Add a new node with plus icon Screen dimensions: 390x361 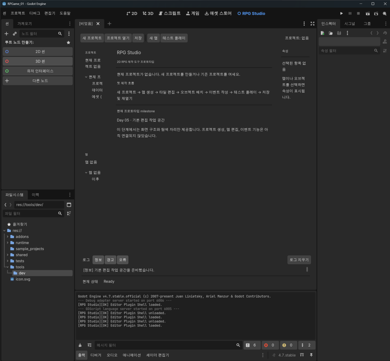pyautogui.click(x=6, y=33)
